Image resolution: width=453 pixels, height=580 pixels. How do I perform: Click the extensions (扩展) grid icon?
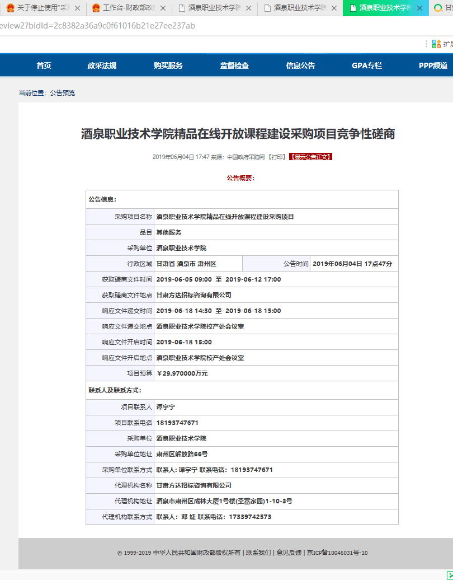pos(437,44)
